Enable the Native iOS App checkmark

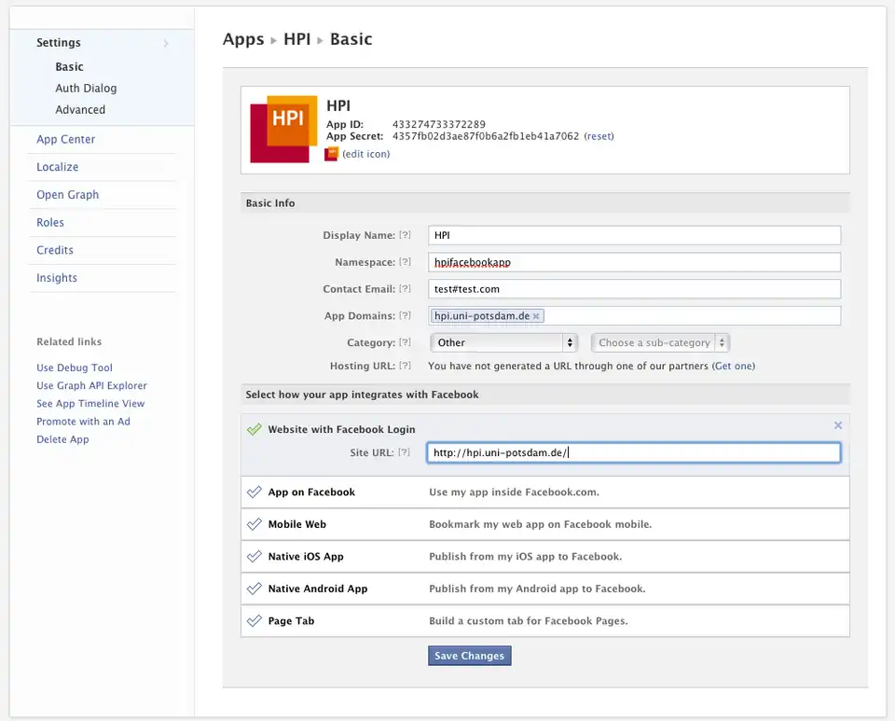(254, 556)
